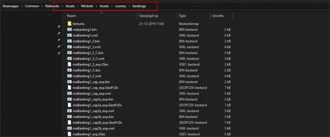Screen dimensions: 330x137
Task: Navigate to Steamapps in the address bar
Action: [x=10, y=6]
